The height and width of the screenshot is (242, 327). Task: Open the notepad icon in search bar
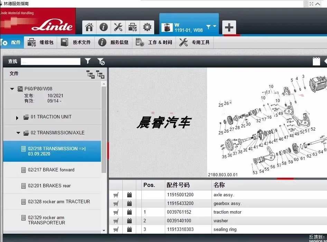316,61
